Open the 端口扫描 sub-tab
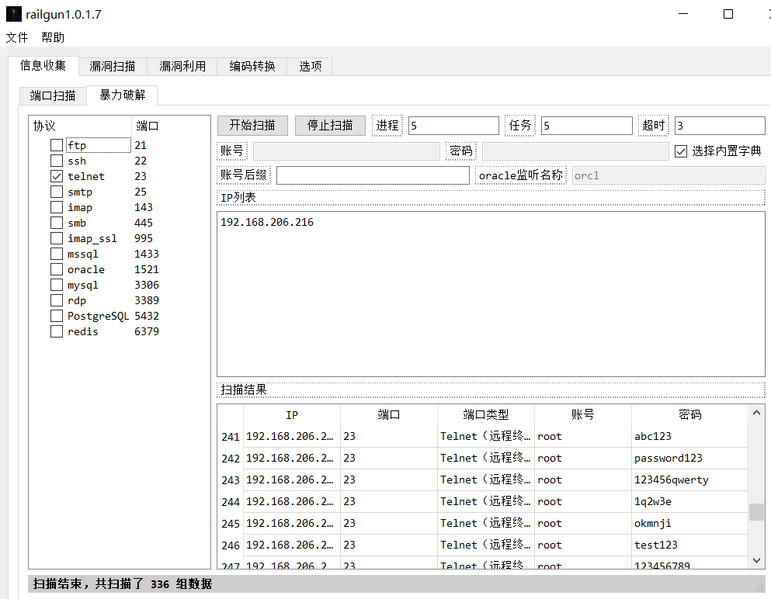 52,96
